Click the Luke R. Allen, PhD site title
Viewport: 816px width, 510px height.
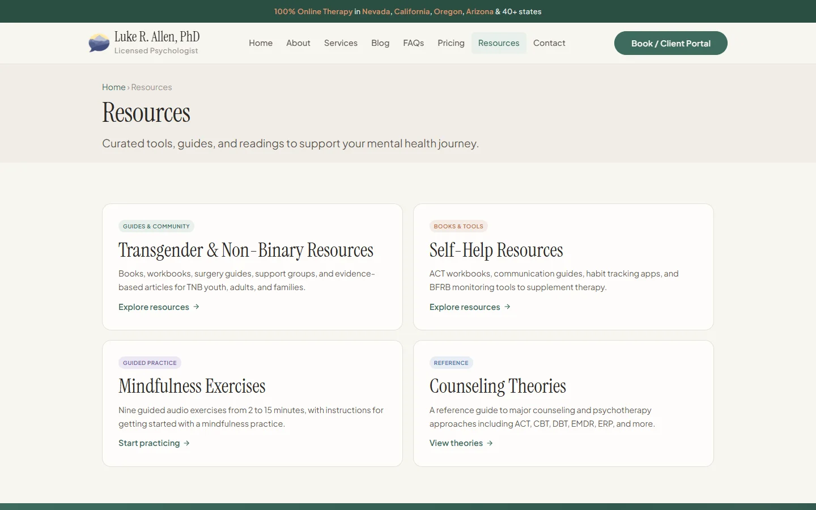[x=157, y=37]
